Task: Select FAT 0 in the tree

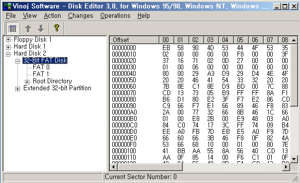Action: coord(41,67)
